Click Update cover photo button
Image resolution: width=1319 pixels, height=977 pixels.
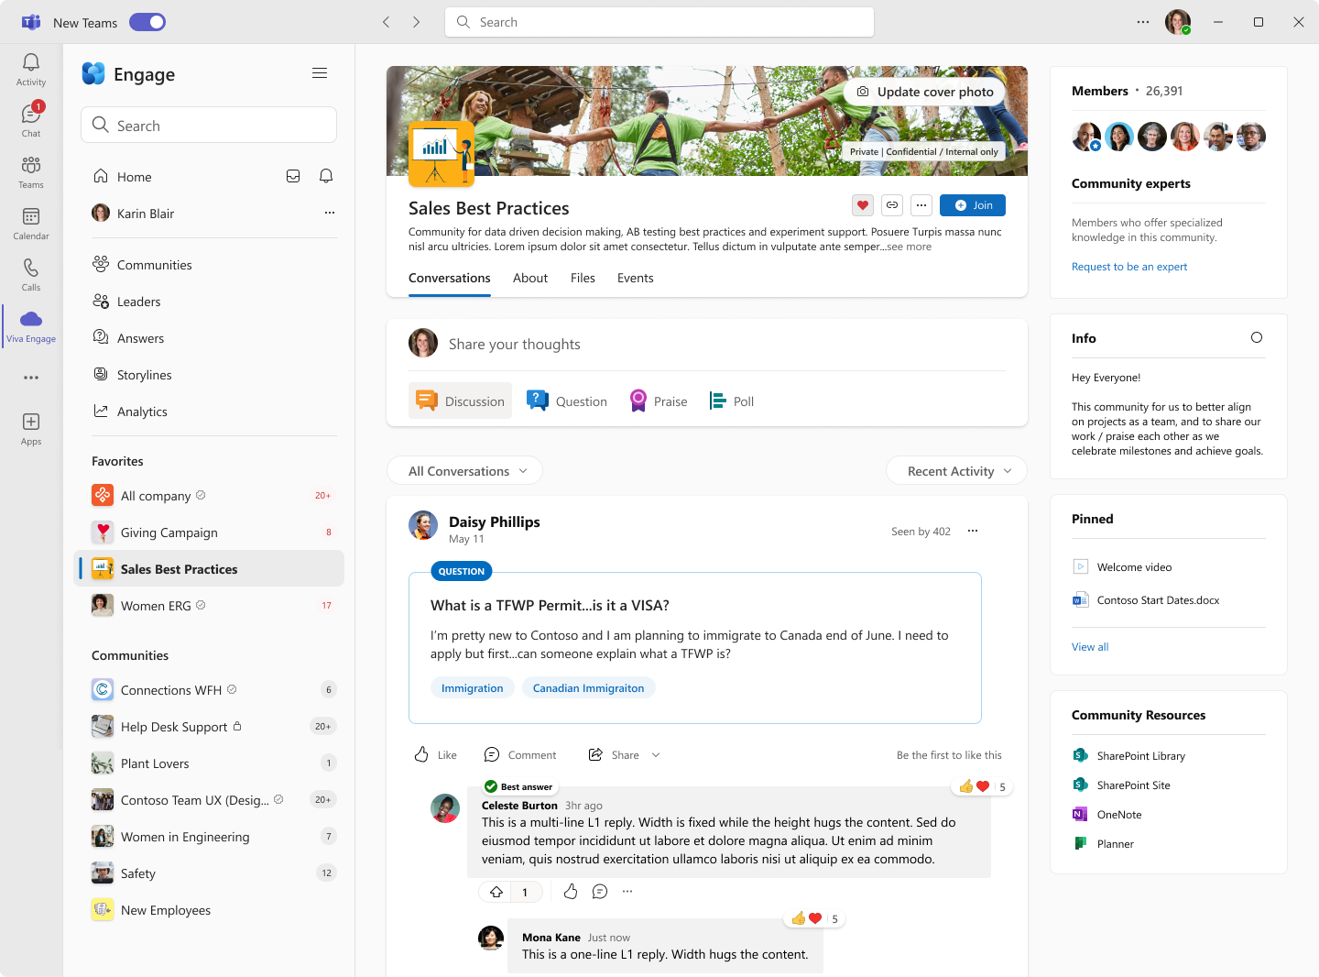925,92
